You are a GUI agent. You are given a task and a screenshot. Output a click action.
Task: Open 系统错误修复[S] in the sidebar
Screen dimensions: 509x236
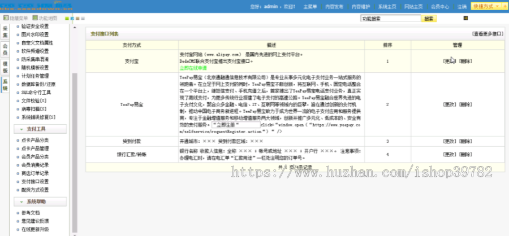[38, 117]
